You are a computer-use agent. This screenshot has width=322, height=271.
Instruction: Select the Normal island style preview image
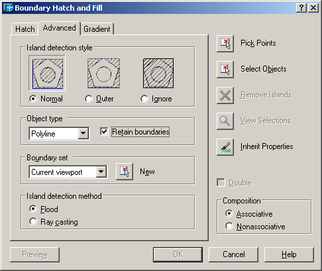tap(47, 73)
